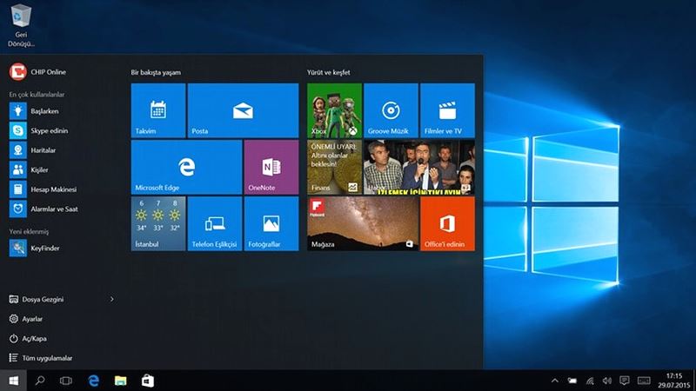696x391 pixels.
Task: Open the news tile with man holding microphone
Action: 419,167
